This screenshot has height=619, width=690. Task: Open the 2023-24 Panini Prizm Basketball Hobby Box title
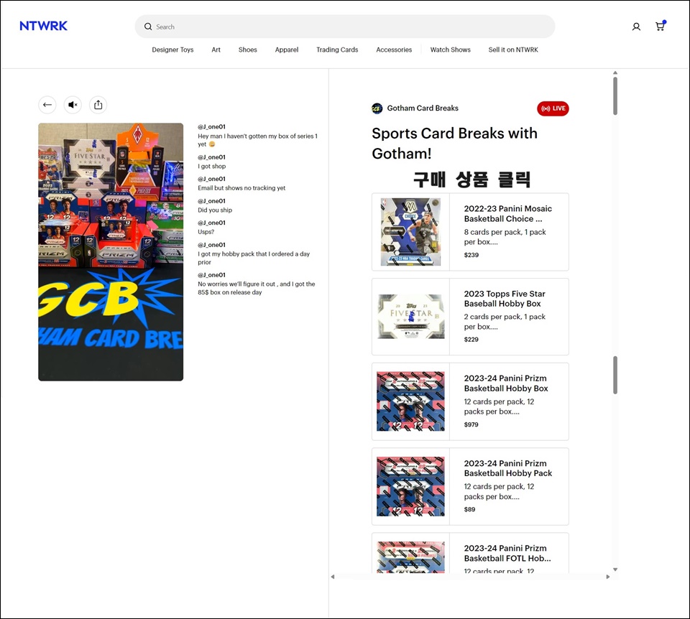coord(506,383)
